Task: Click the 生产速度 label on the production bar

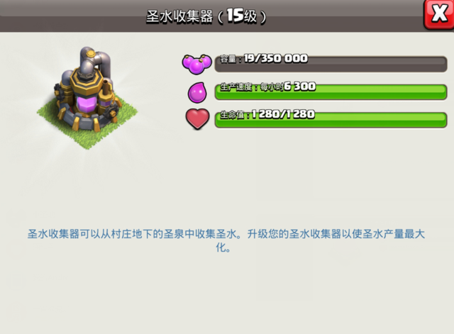Action: pos(236,87)
